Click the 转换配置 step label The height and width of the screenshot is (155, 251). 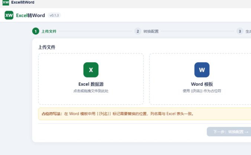pyautogui.click(x=151, y=31)
